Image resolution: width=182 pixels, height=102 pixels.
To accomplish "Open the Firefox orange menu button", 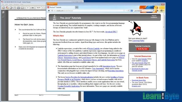I will [52, 4].
